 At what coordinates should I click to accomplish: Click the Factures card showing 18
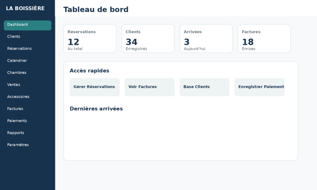[264, 38]
